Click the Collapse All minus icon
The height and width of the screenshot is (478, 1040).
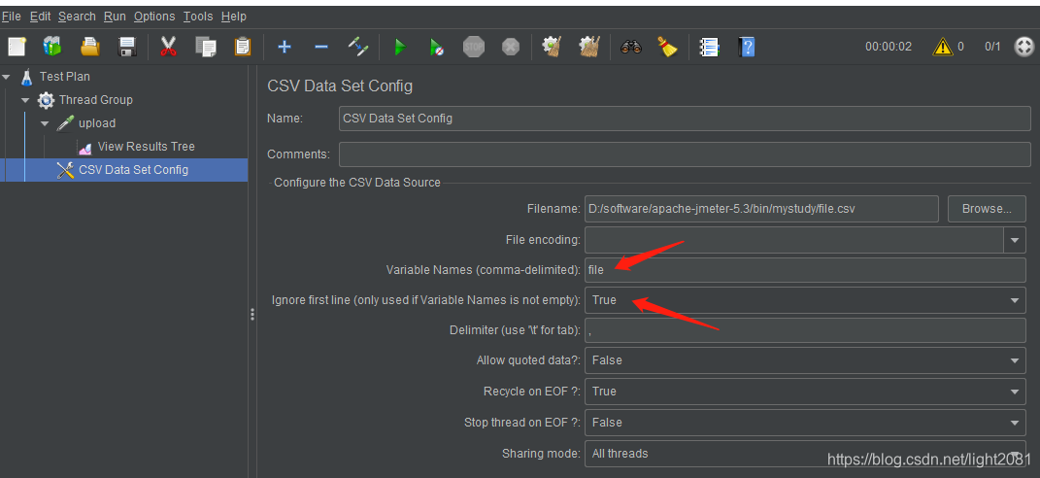click(x=321, y=47)
